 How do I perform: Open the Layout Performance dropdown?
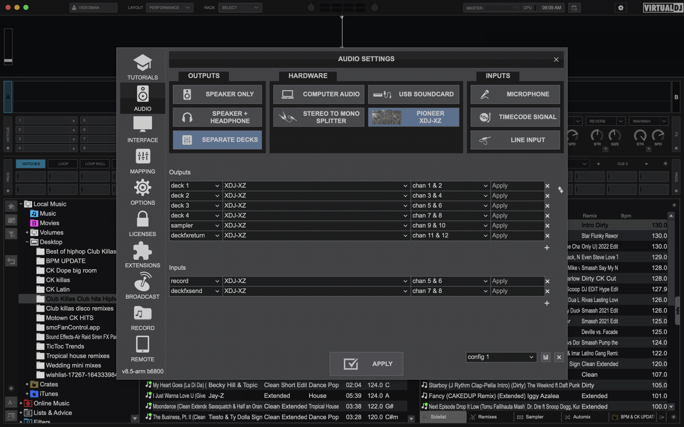click(170, 8)
